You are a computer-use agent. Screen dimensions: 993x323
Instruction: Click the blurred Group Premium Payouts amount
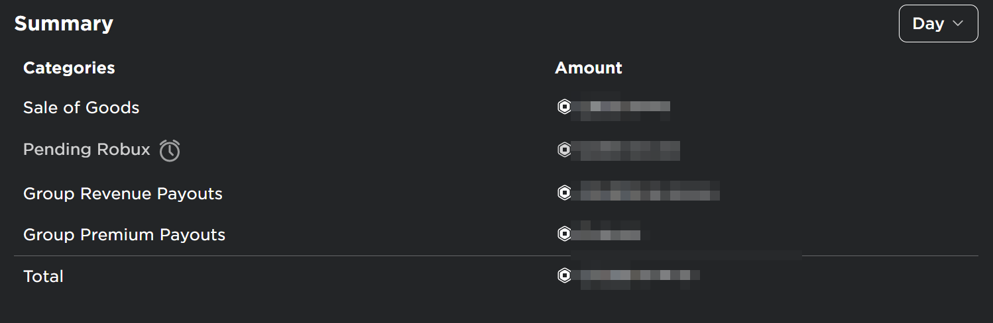coord(607,234)
